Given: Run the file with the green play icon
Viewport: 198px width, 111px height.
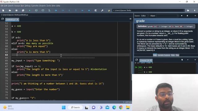Looking at the screenshot, I should pos(30,10).
